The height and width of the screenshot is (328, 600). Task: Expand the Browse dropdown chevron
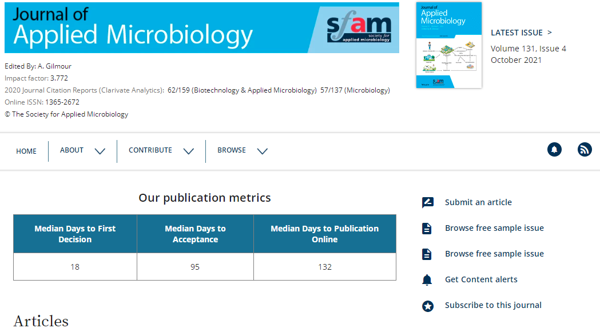pos(262,151)
